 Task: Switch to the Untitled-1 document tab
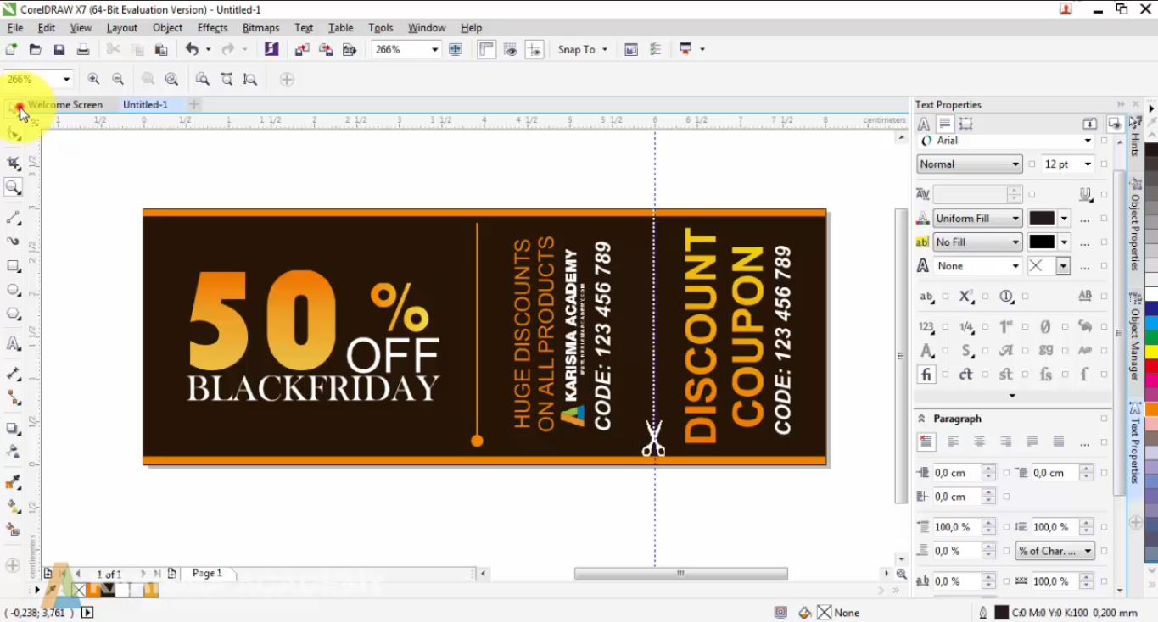[x=145, y=105]
